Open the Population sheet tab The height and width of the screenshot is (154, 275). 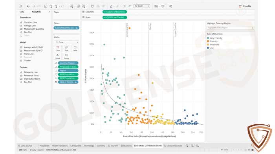44,146
